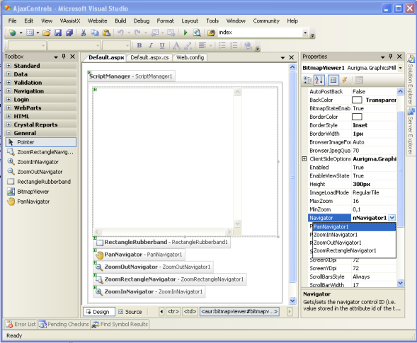Select ZoomInNavigator tool in Toolbox
The width and height of the screenshot is (417, 343).
point(40,162)
